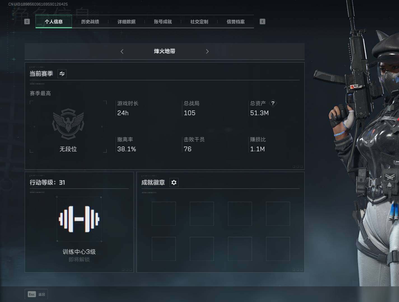This screenshot has width=399, height=302.
Task: Open achievement badge settings gear
Action: tap(174, 182)
